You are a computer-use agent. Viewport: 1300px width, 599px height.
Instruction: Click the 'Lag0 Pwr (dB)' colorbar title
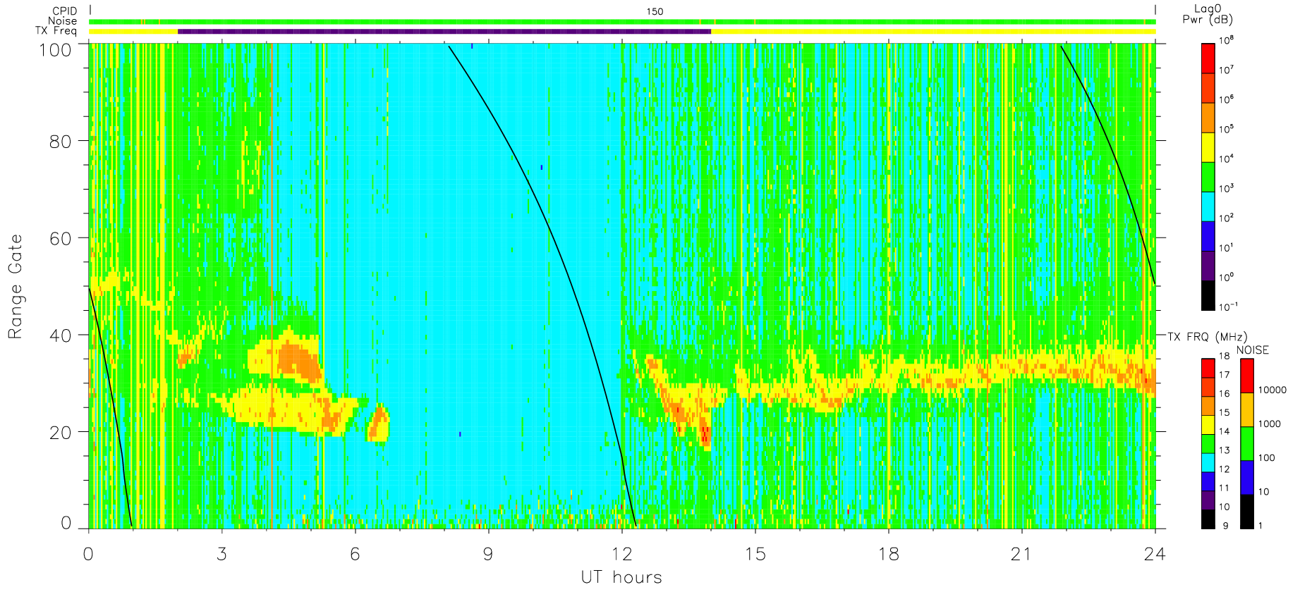1208,14
